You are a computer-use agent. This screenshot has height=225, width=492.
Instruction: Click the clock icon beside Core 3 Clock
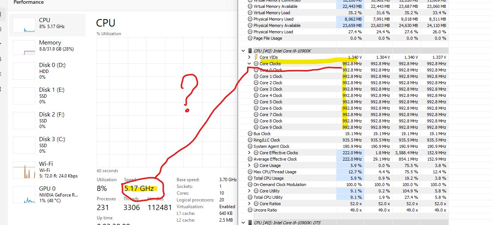(256, 89)
